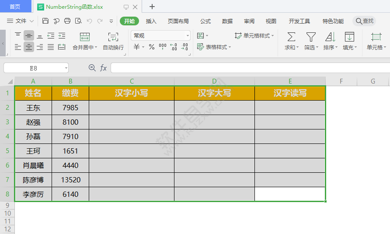Image resolution: width=390 pixels, height=234 pixels.
Task: Align text right icon
Action: click(x=40, y=47)
